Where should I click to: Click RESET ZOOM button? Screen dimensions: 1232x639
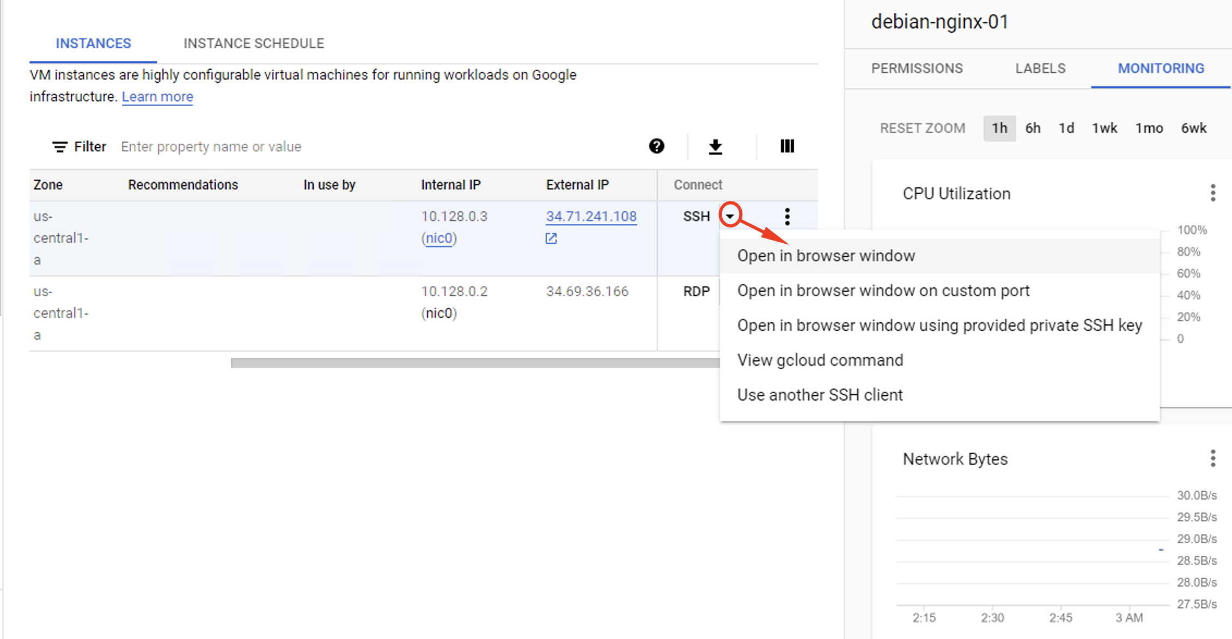tap(922, 128)
